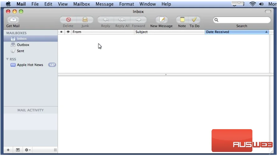
Task: Open the View menu
Action: click(63, 4)
